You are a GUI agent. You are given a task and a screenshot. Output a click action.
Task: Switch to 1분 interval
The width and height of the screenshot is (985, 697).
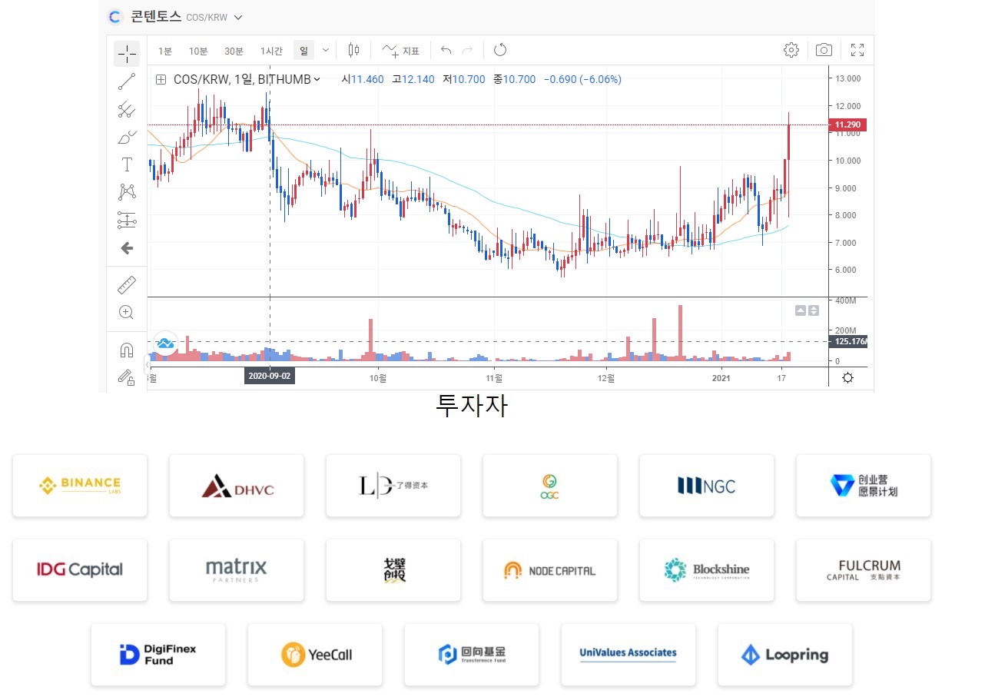click(165, 51)
